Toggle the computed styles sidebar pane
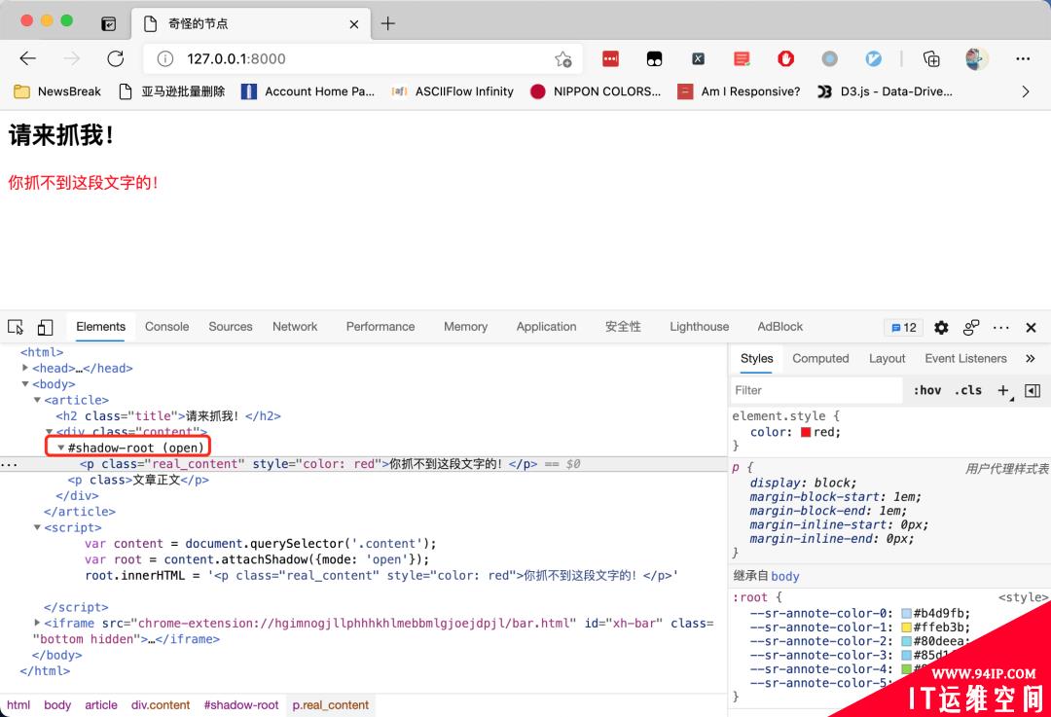1051x717 pixels. click(1033, 391)
